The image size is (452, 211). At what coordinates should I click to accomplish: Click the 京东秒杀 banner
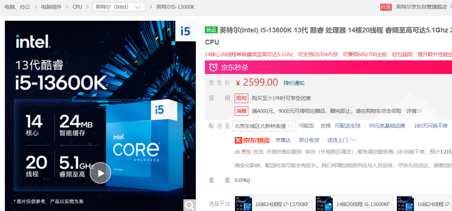coord(328,68)
